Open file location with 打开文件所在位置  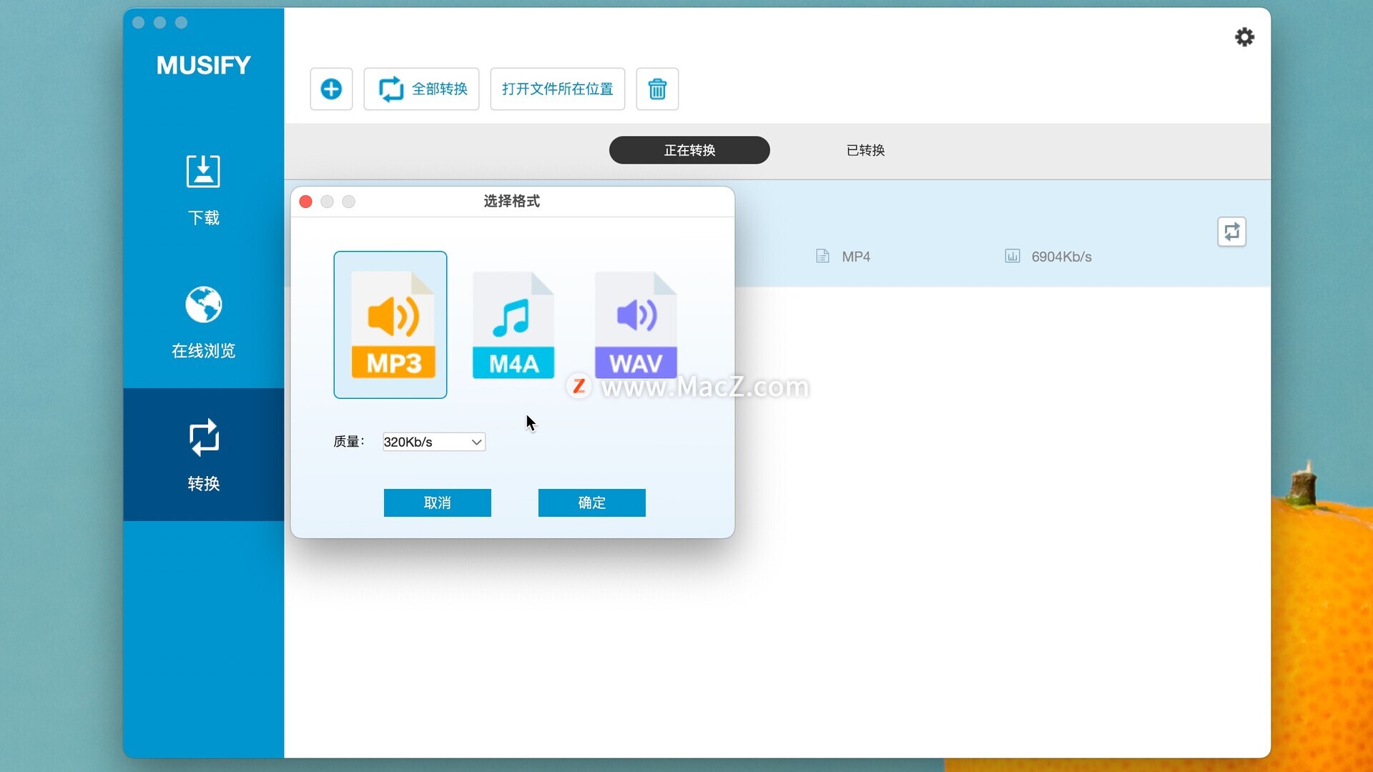click(558, 89)
